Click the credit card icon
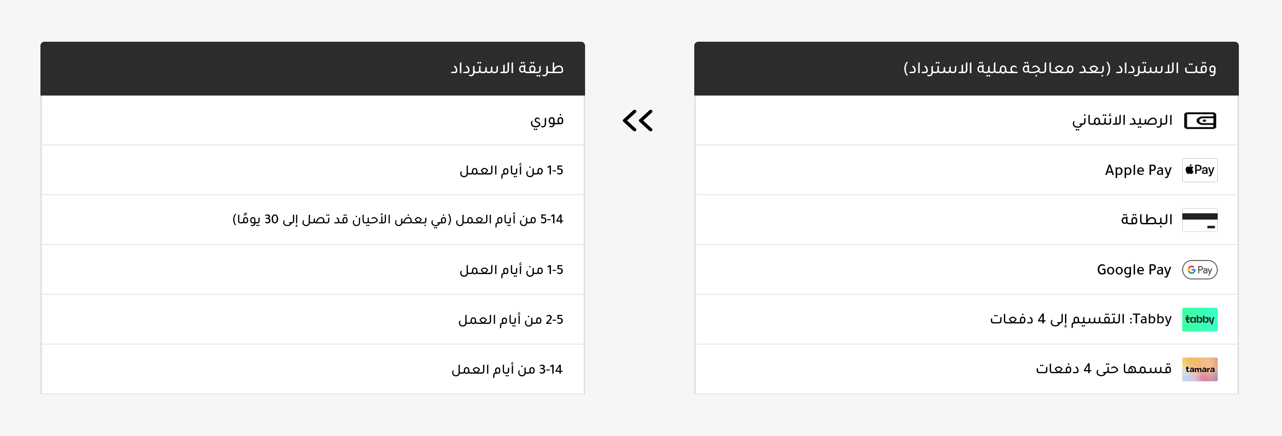Image resolution: width=1282 pixels, height=436 pixels. 1200,220
